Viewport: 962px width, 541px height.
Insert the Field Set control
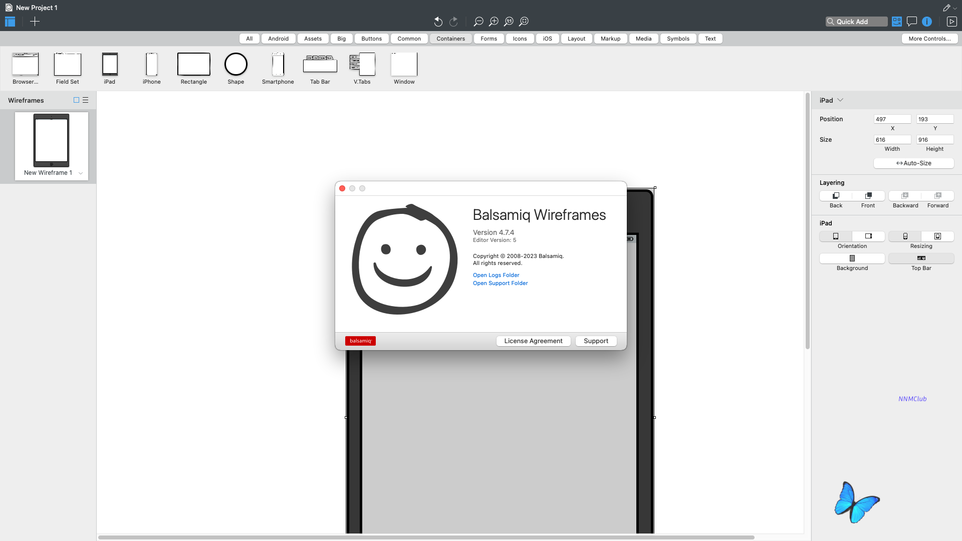[x=68, y=69]
